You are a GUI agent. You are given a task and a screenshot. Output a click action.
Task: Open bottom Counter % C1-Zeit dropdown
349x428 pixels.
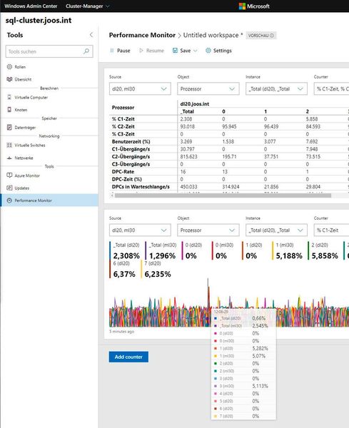(x=332, y=230)
